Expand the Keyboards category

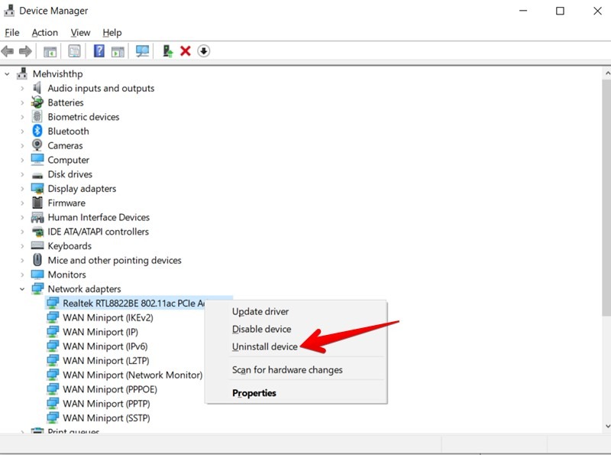[x=21, y=245]
